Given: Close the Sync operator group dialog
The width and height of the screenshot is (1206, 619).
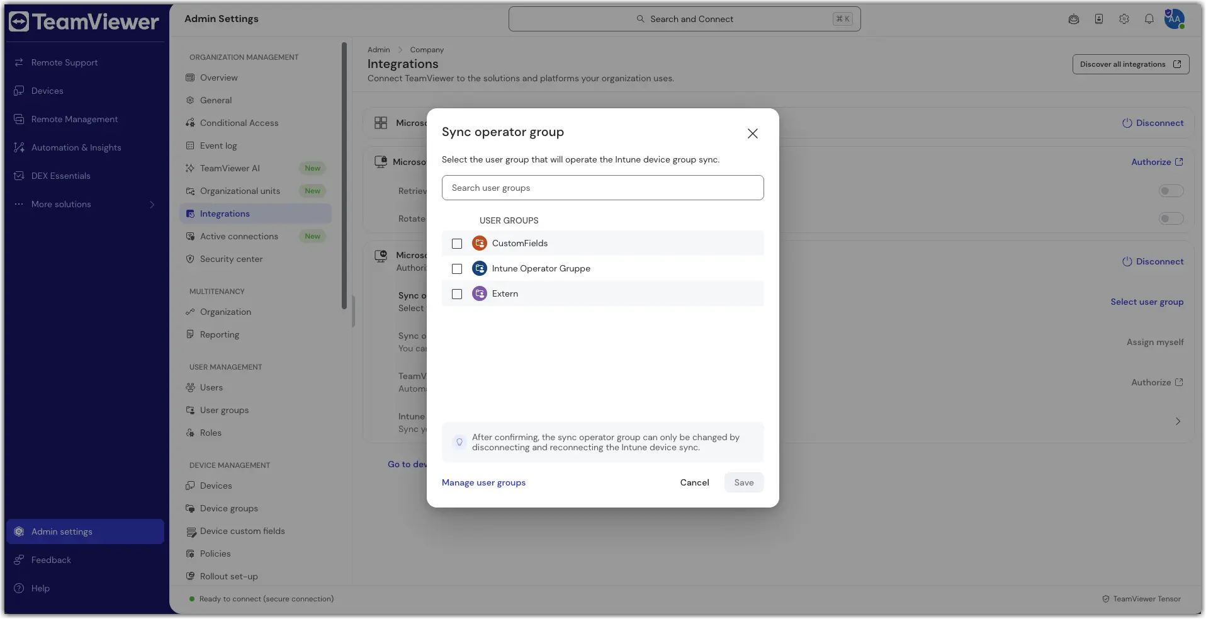Looking at the screenshot, I should click(x=752, y=133).
